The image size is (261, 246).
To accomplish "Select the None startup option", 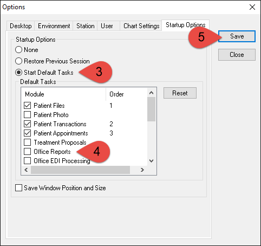I will (x=19, y=50).
